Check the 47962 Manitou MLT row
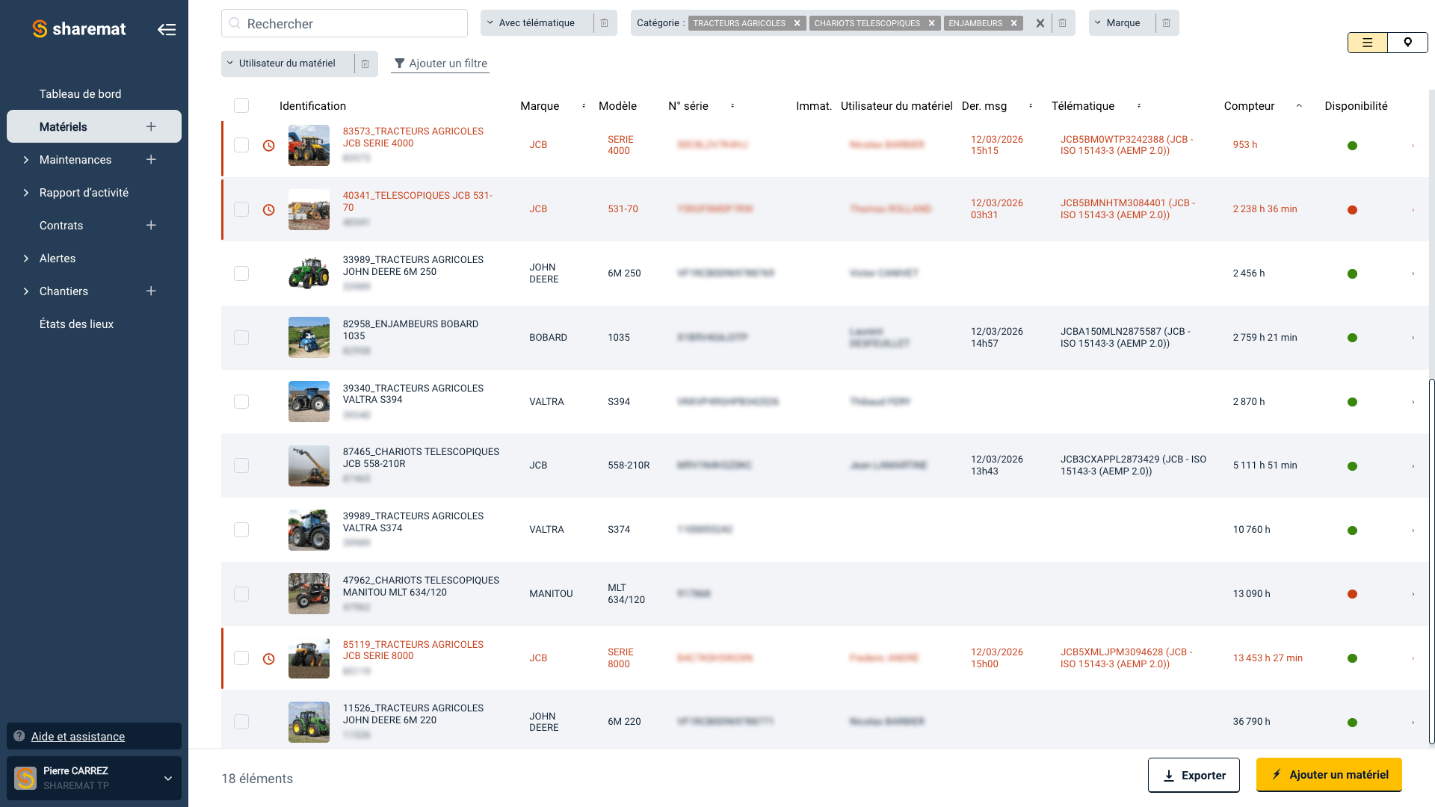The image size is (1435, 807). coord(241,594)
